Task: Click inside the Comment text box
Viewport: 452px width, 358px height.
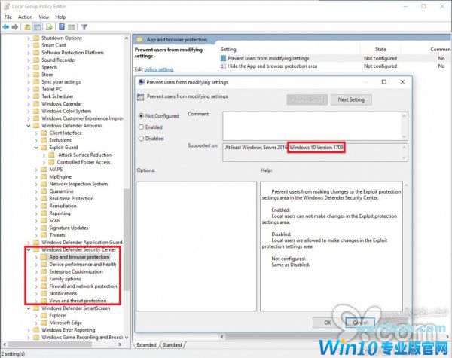Action: pyautogui.click(x=312, y=126)
